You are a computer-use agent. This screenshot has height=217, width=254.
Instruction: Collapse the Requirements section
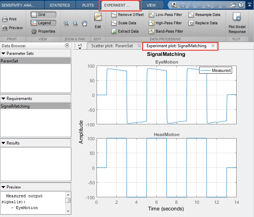click(3, 99)
